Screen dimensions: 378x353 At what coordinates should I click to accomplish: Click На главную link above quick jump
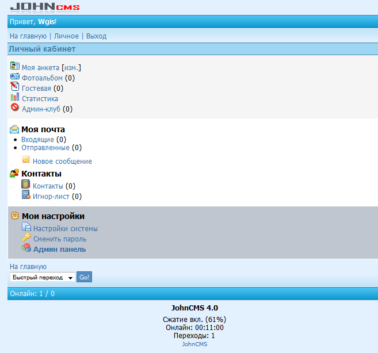(28, 267)
